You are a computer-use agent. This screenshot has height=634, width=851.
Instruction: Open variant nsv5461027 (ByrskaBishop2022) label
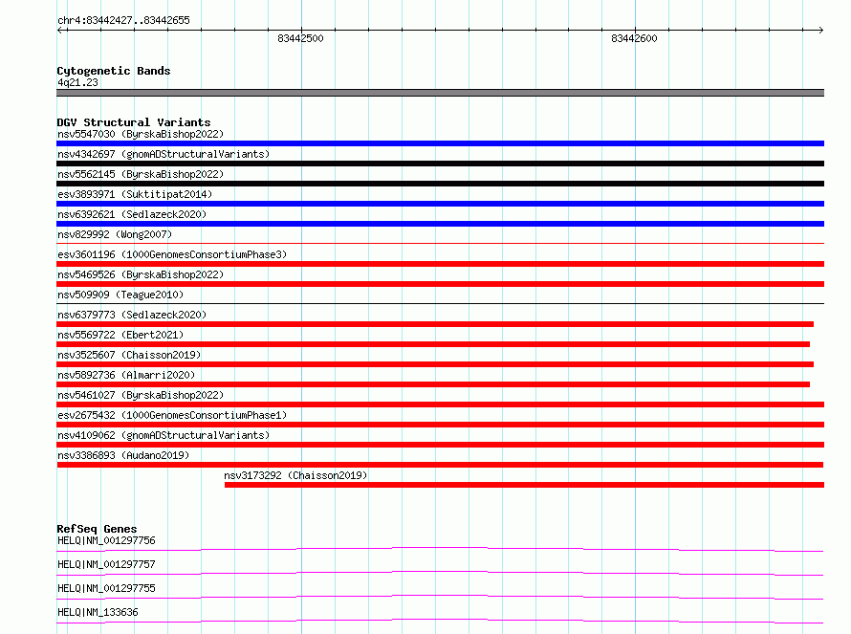pyautogui.click(x=141, y=395)
